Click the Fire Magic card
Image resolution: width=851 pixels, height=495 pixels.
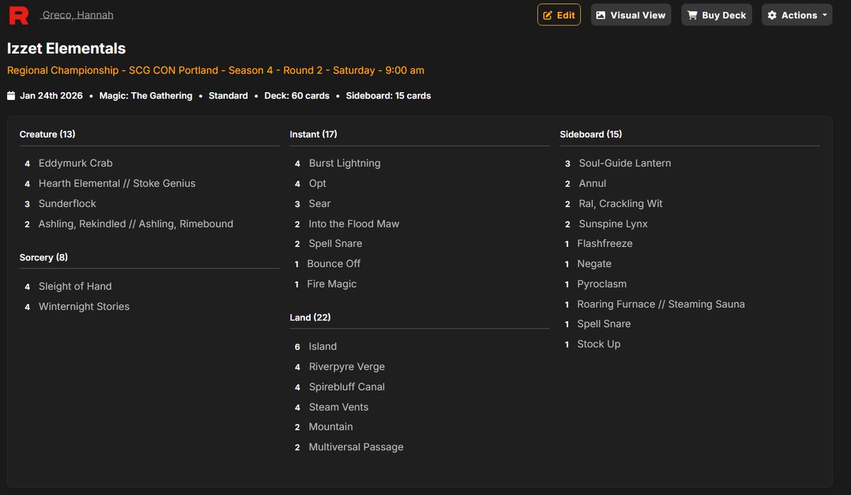click(x=332, y=284)
